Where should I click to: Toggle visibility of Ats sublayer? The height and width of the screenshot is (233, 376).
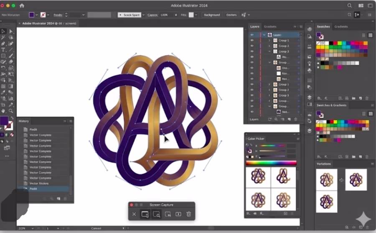coord(252,57)
